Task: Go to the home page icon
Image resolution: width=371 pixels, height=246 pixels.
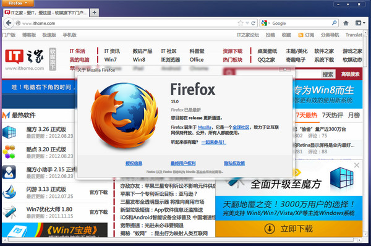Action: click(346, 23)
